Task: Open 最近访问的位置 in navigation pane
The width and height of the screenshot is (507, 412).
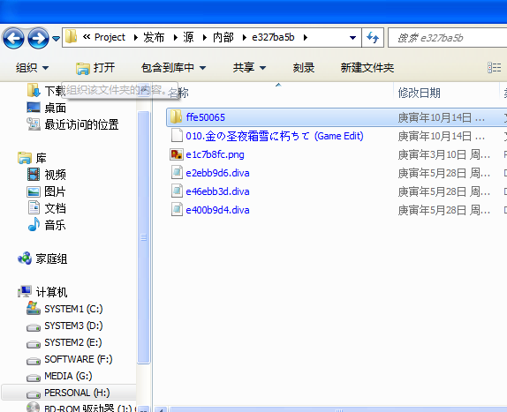Action: coord(72,124)
